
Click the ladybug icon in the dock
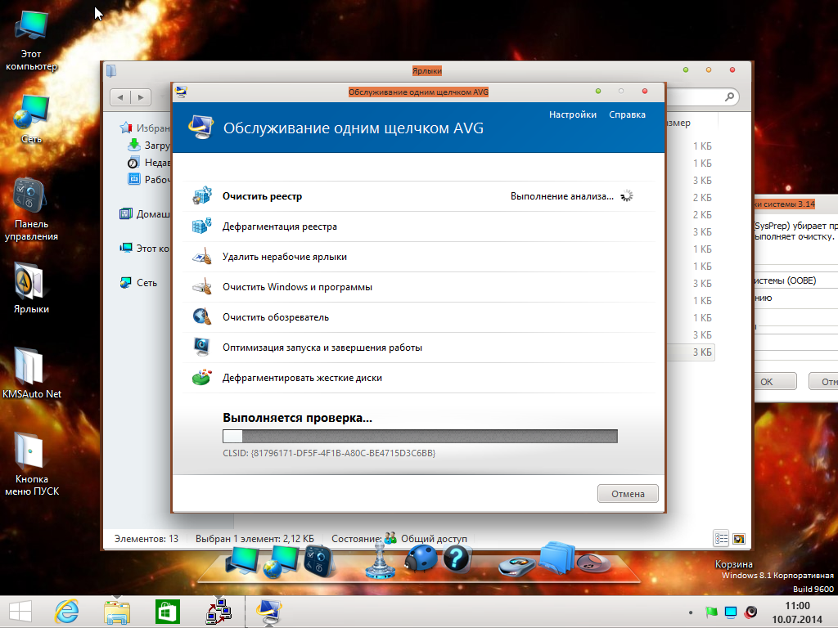(x=420, y=558)
